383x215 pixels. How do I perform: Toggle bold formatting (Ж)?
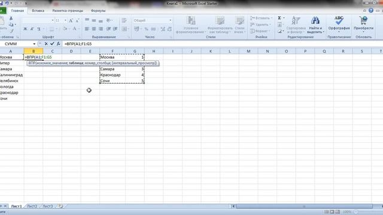click(x=25, y=29)
